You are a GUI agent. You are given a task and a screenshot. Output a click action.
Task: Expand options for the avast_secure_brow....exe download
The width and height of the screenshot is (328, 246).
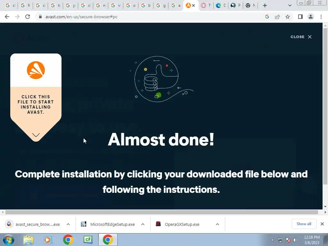pos(68,224)
